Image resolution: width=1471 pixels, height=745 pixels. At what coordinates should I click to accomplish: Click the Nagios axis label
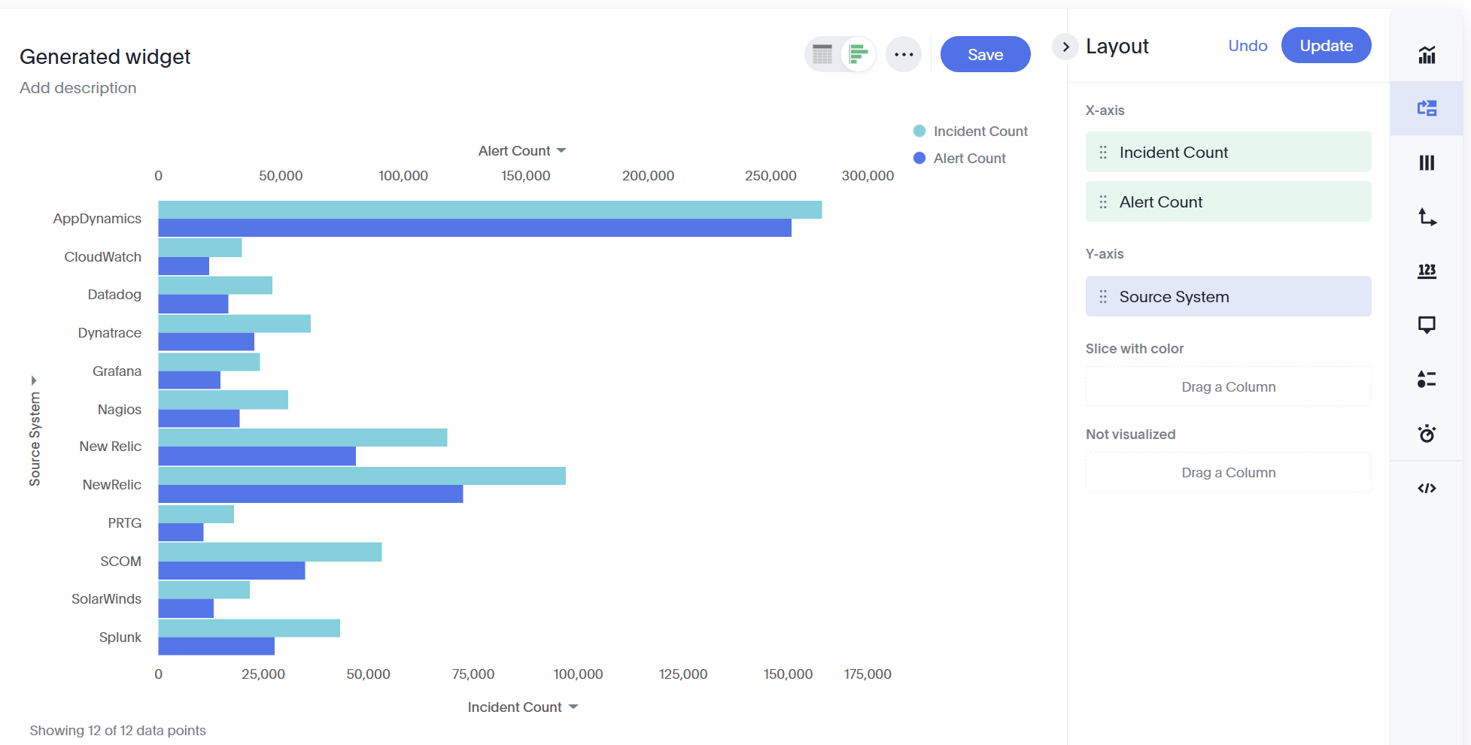coord(120,410)
